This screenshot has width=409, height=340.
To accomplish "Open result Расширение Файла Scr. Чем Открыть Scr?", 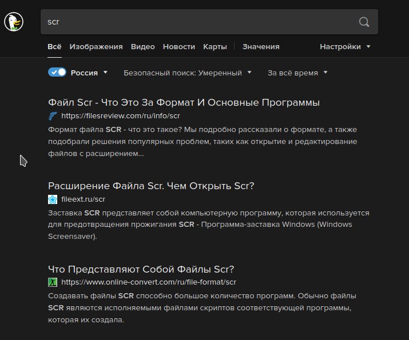I will 151,186.
